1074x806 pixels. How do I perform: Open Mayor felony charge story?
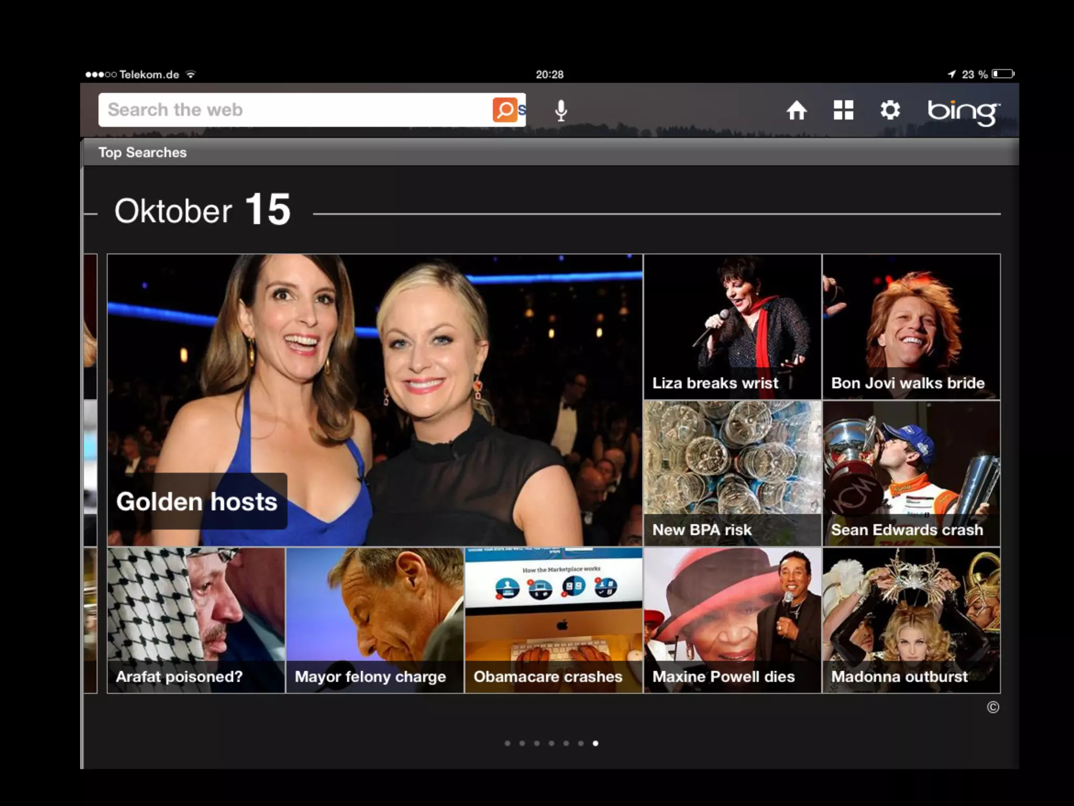pos(374,620)
